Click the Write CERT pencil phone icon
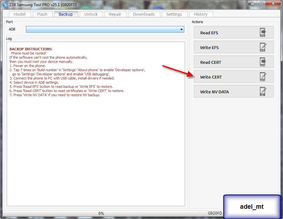This screenshot has height=219, width=283. click(263, 77)
